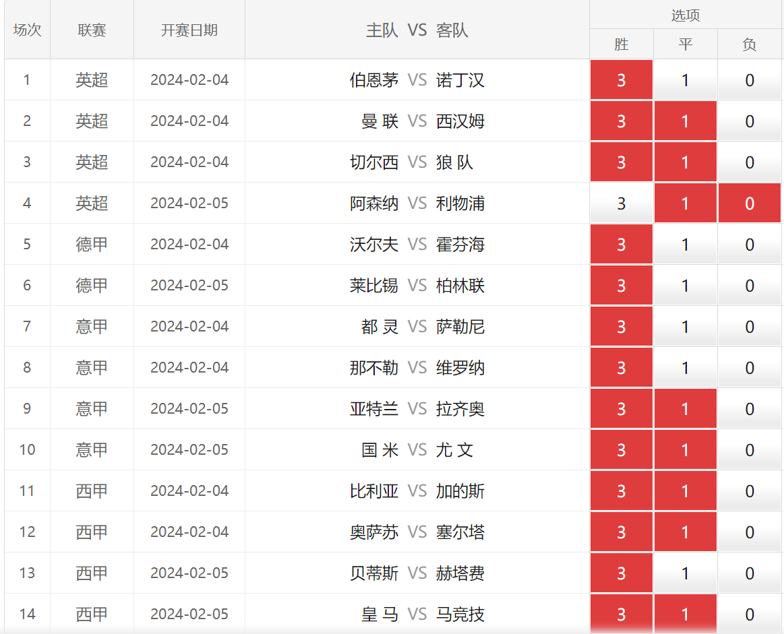Image resolution: width=784 pixels, height=634 pixels.
Task: Select loss option 0 for 皇马 vs 马竞技
Action: pos(749,614)
